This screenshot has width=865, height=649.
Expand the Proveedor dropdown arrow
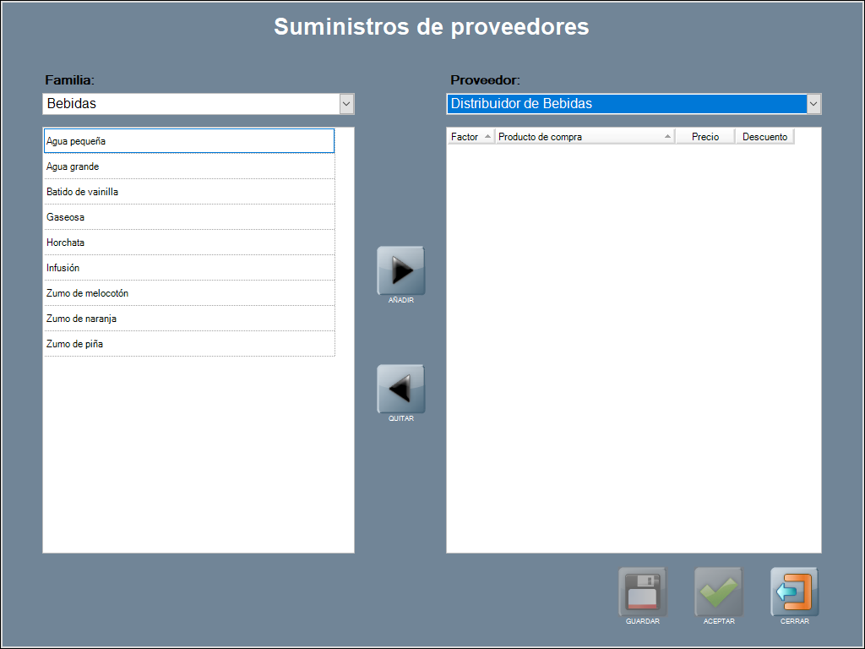813,104
